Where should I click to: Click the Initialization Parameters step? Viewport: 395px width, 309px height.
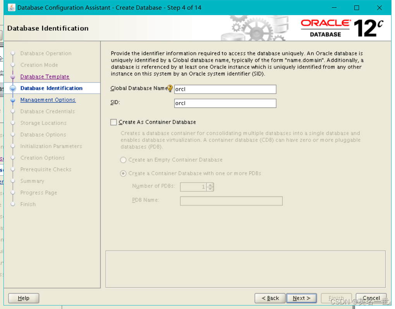(51, 146)
